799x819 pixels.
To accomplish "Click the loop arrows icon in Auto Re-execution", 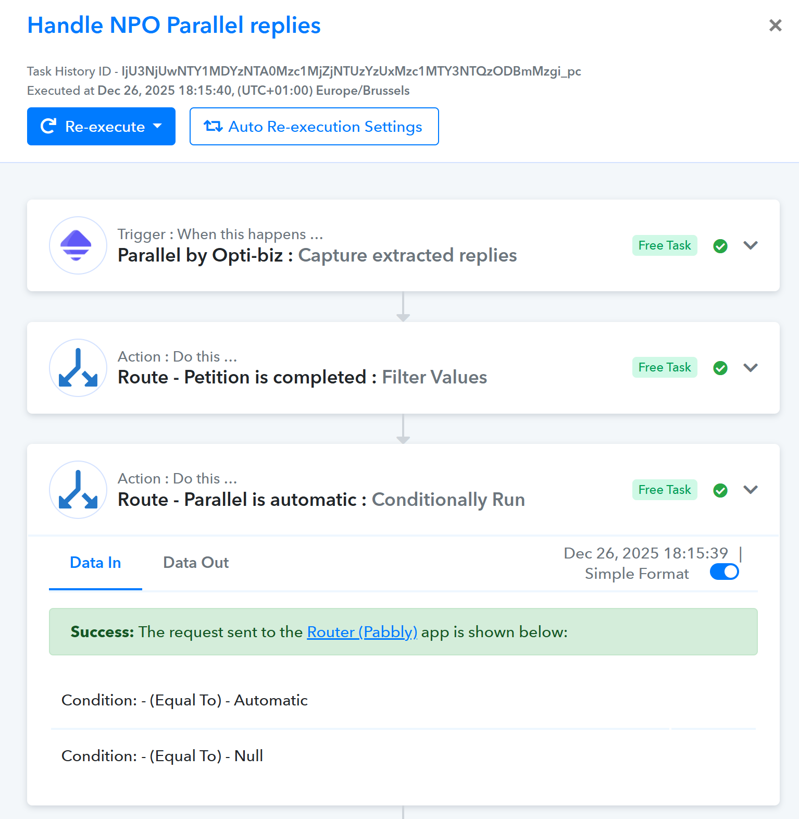I will click(x=213, y=126).
